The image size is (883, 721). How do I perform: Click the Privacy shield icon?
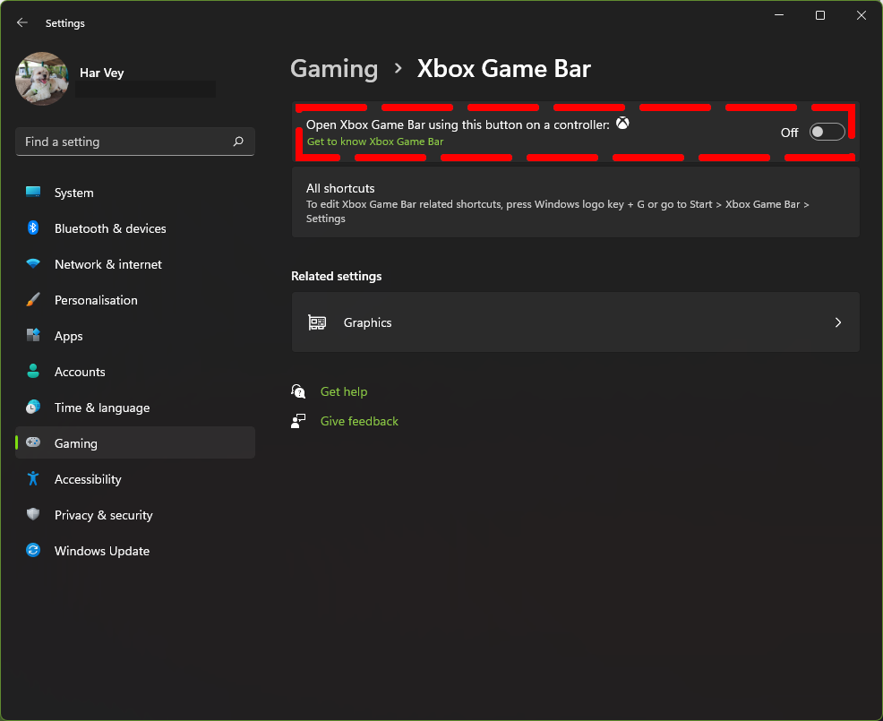pos(33,514)
